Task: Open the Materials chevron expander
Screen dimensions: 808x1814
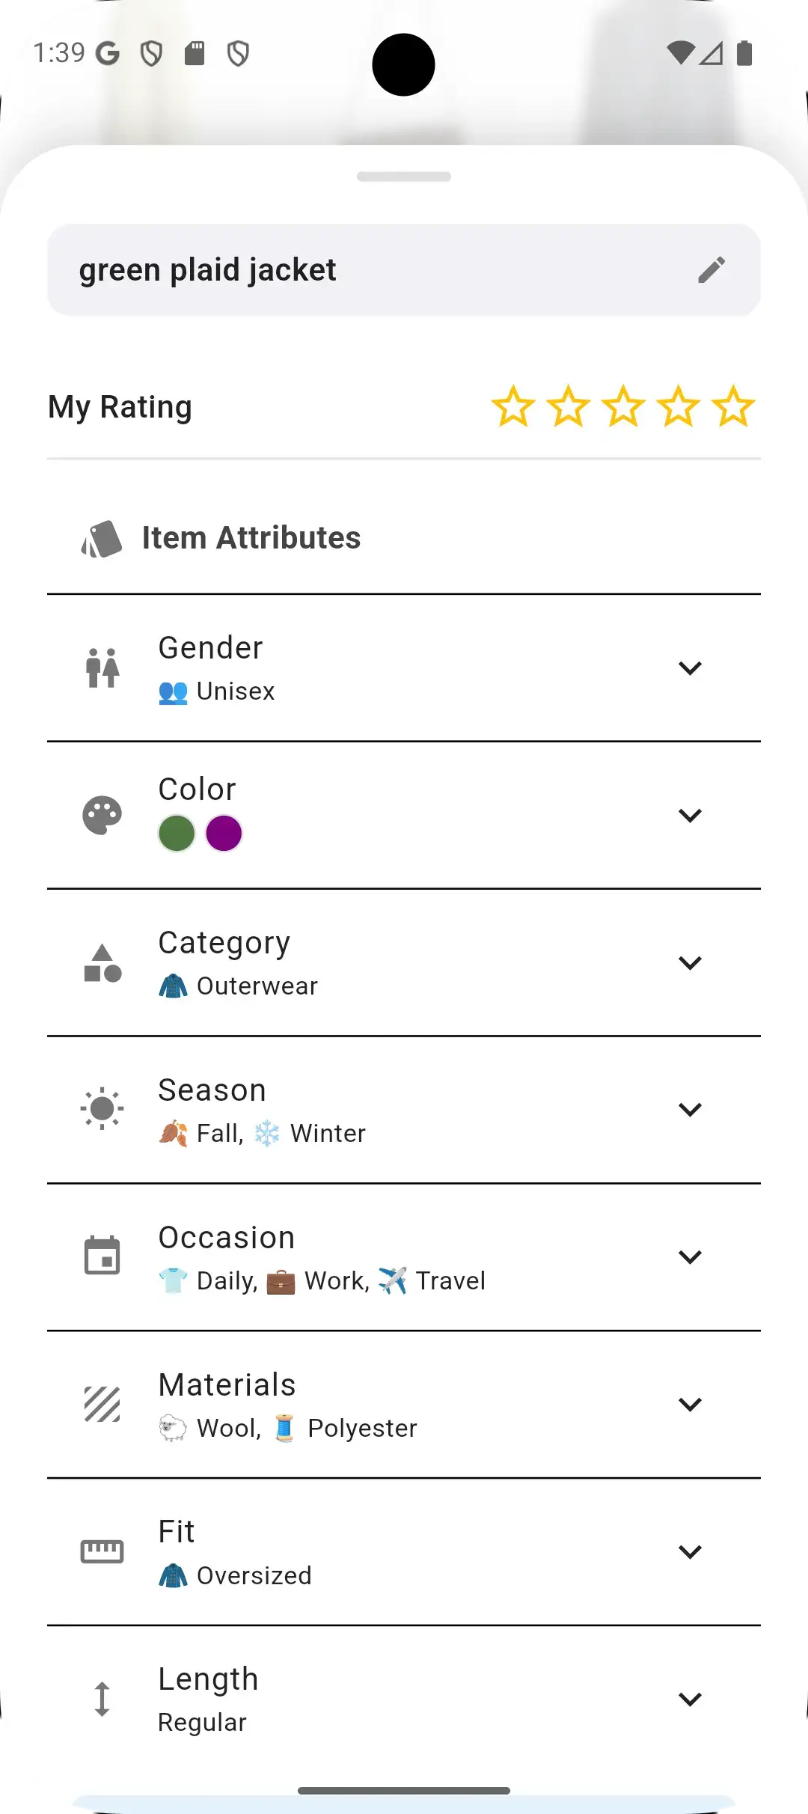Action: click(690, 1404)
